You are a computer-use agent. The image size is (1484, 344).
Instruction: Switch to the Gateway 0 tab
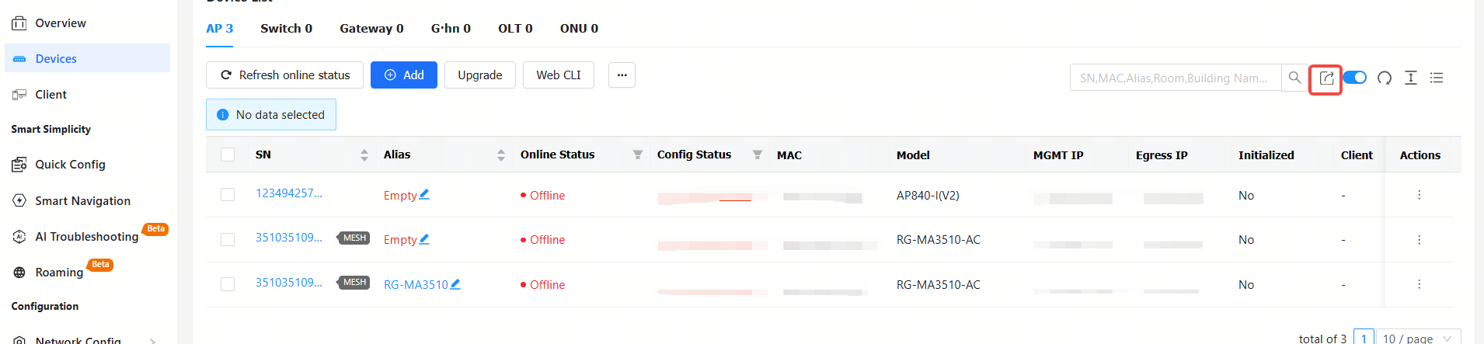click(371, 29)
